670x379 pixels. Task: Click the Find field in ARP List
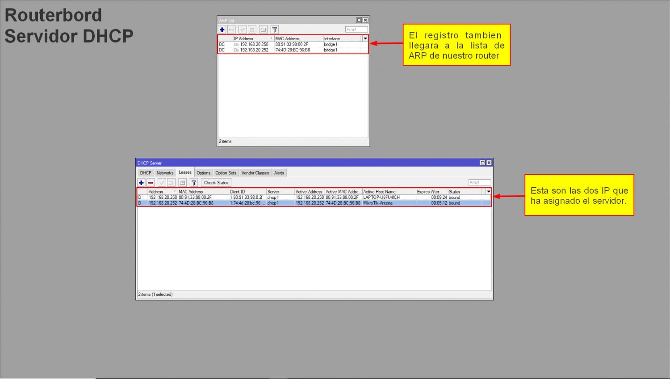click(356, 29)
